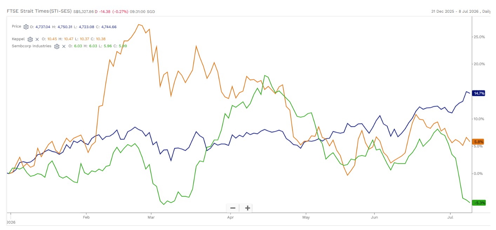The height and width of the screenshot is (230, 496).
Task: Remove Sembcorp Industries series with X
Action: (x=64, y=46)
